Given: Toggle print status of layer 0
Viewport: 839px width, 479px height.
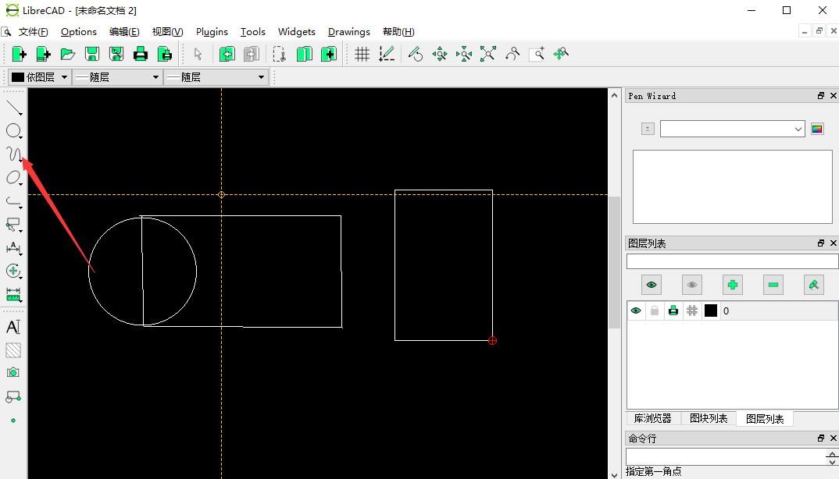Looking at the screenshot, I should click(x=673, y=310).
